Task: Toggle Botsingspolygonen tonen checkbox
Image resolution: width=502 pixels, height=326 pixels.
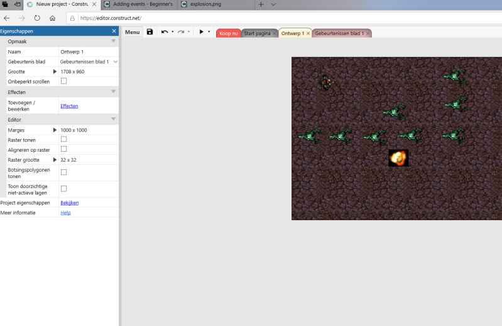Action: coord(63,172)
